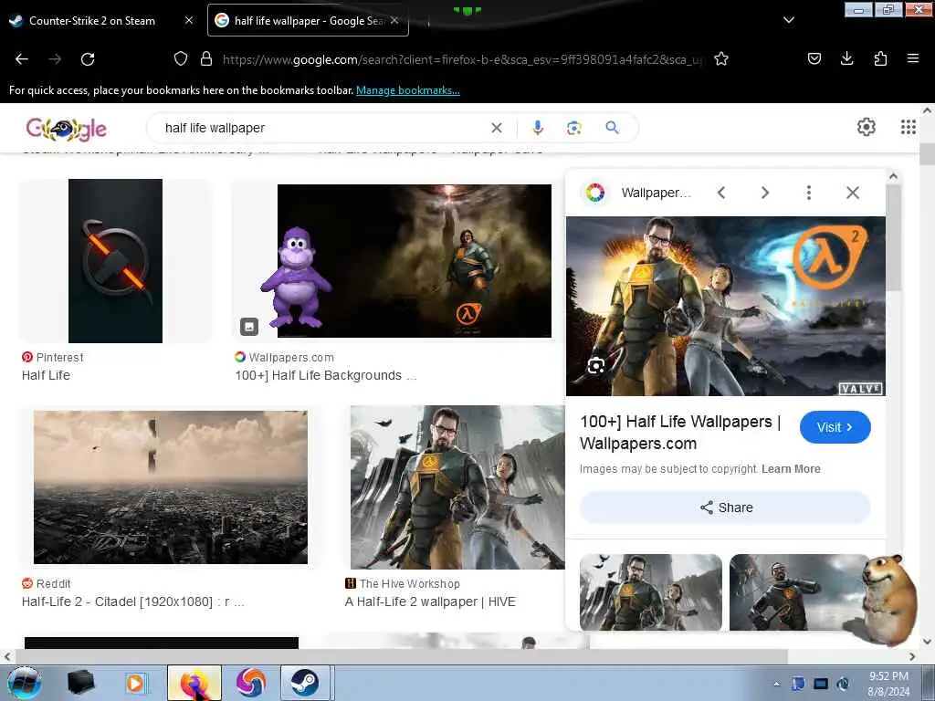
Task: Open the Windows Start orb
Action: click(x=25, y=683)
